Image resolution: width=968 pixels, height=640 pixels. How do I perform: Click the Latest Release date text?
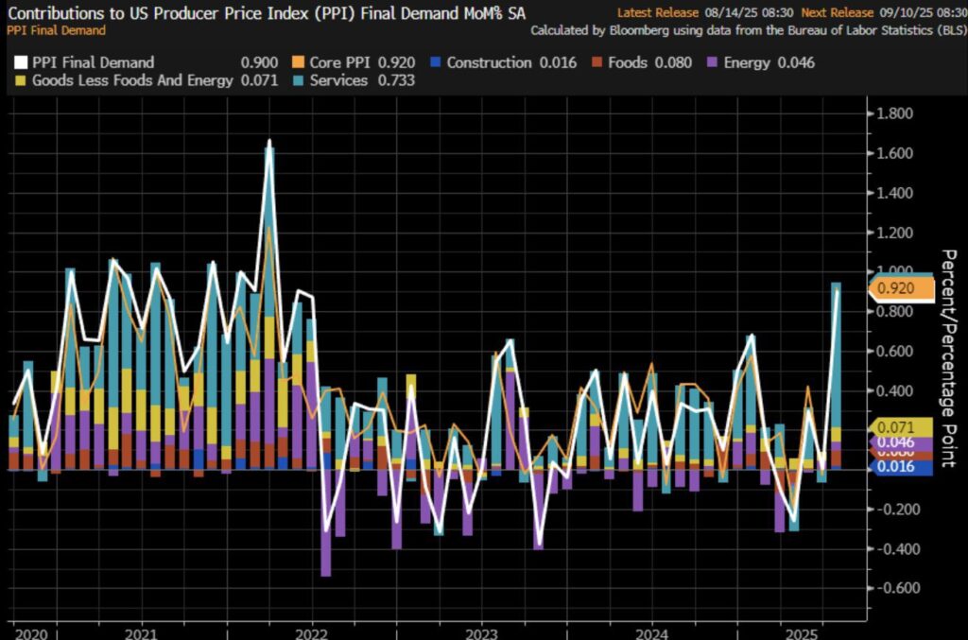click(x=749, y=12)
